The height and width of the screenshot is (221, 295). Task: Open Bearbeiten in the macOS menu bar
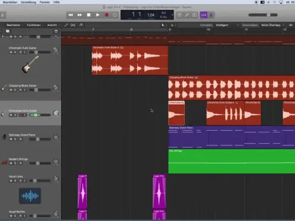[x=10, y=2]
